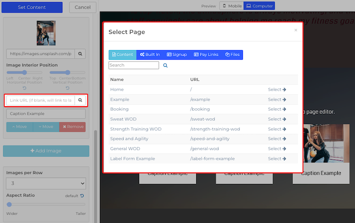Viewport: 355px width, 223px height.
Task: Click the search icon beside the Link URL field
Action: 80,100
